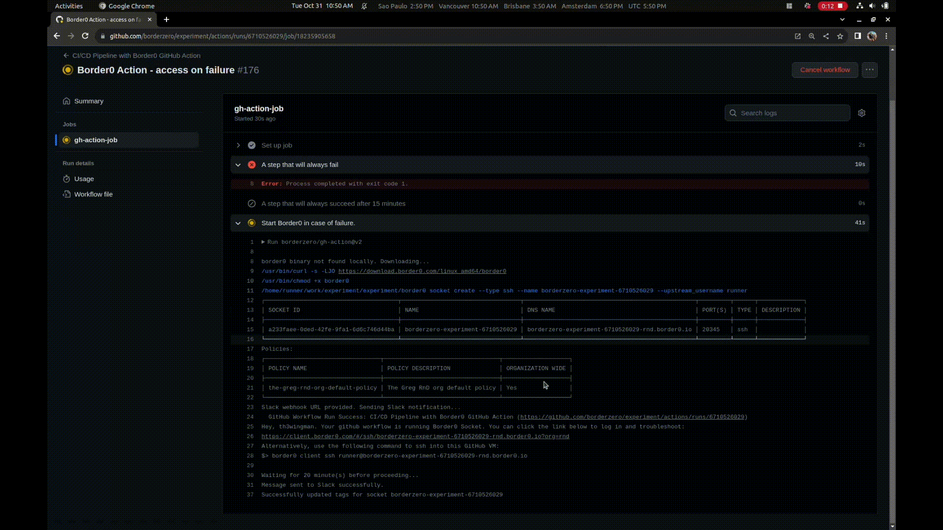This screenshot has height=530, width=943.
Task: Expand the Set up job step
Action: click(x=238, y=145)
